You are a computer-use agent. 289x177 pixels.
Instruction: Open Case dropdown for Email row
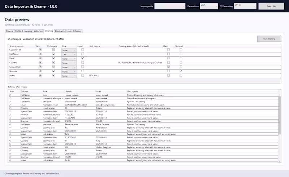pos(69,59)
